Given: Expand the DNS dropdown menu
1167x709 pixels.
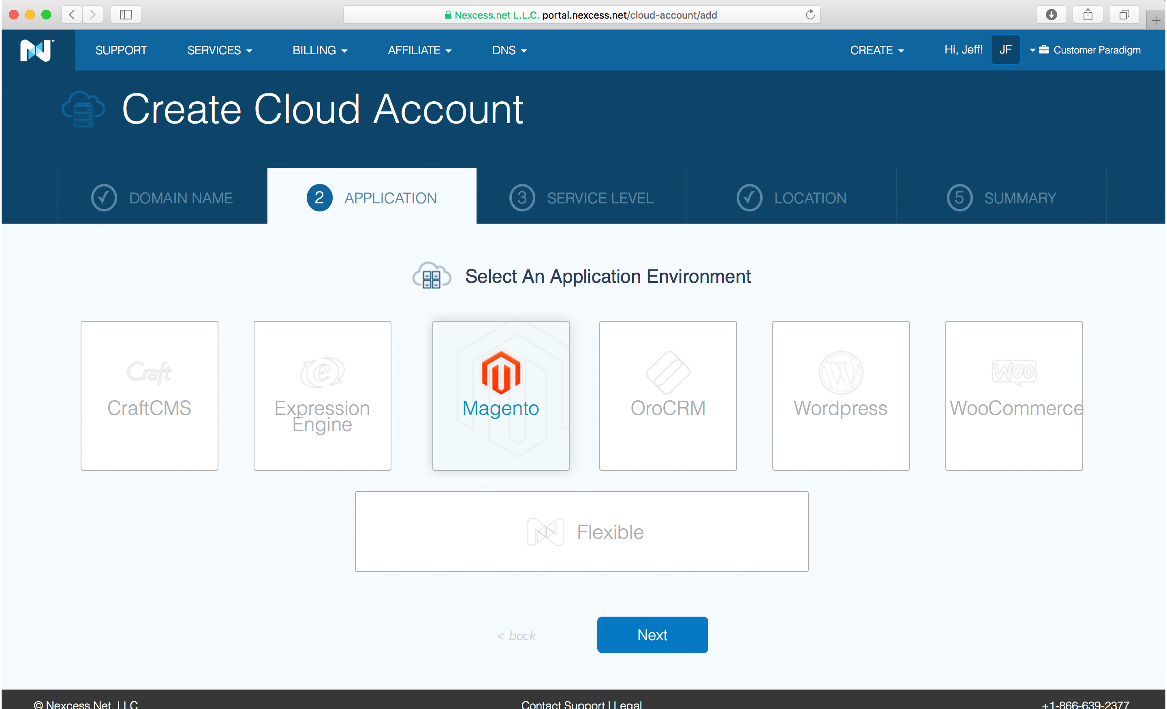Looking at the screenshot, I should click(x=509, y=50).
